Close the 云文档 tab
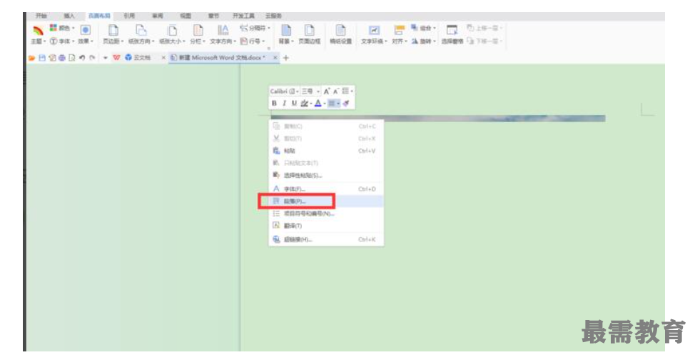The image size is (690, 360). [163, 58]
